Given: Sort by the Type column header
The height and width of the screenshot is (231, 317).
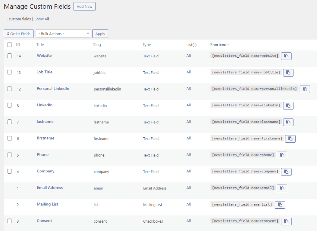Looking at the screenshot, I should coord(147,45).
